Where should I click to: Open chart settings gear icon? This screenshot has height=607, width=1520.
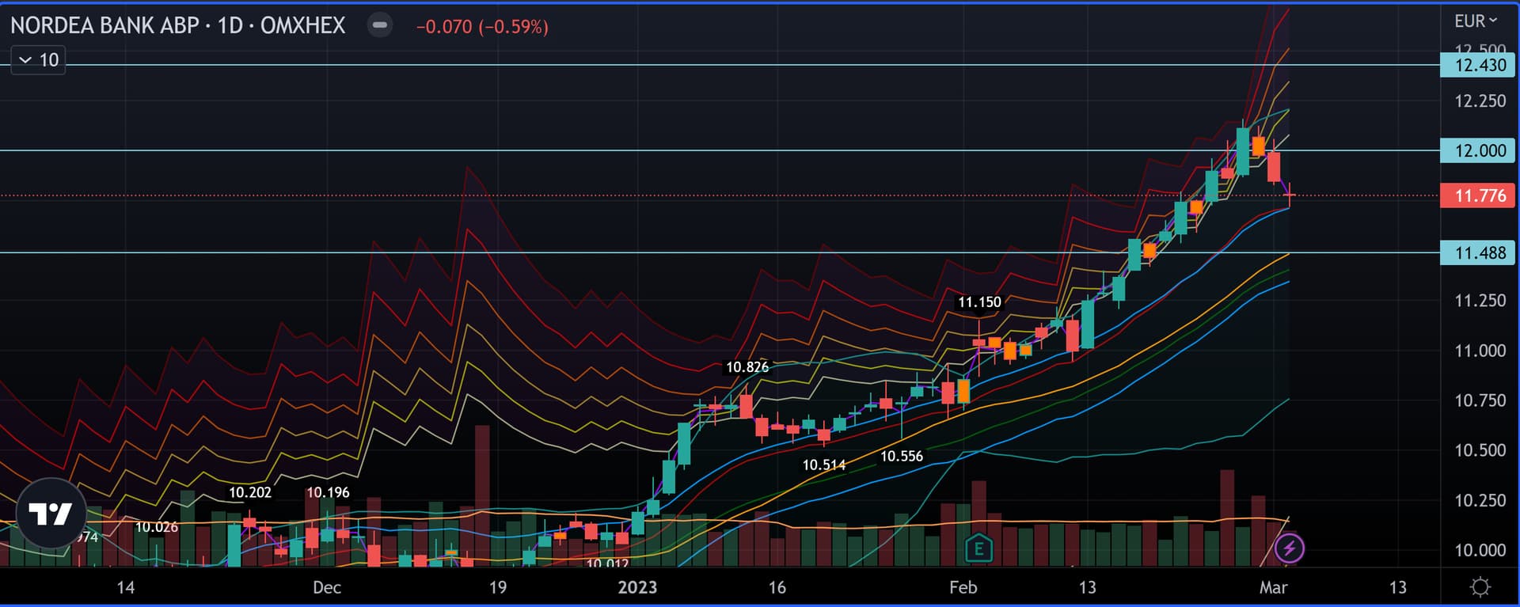1480,587
